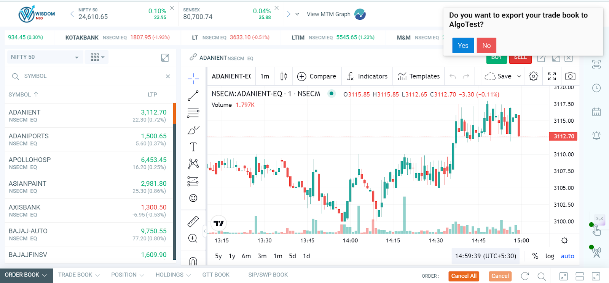
Task: Open the calendar icon in right sidebar
Action: (x=596, y=112)
